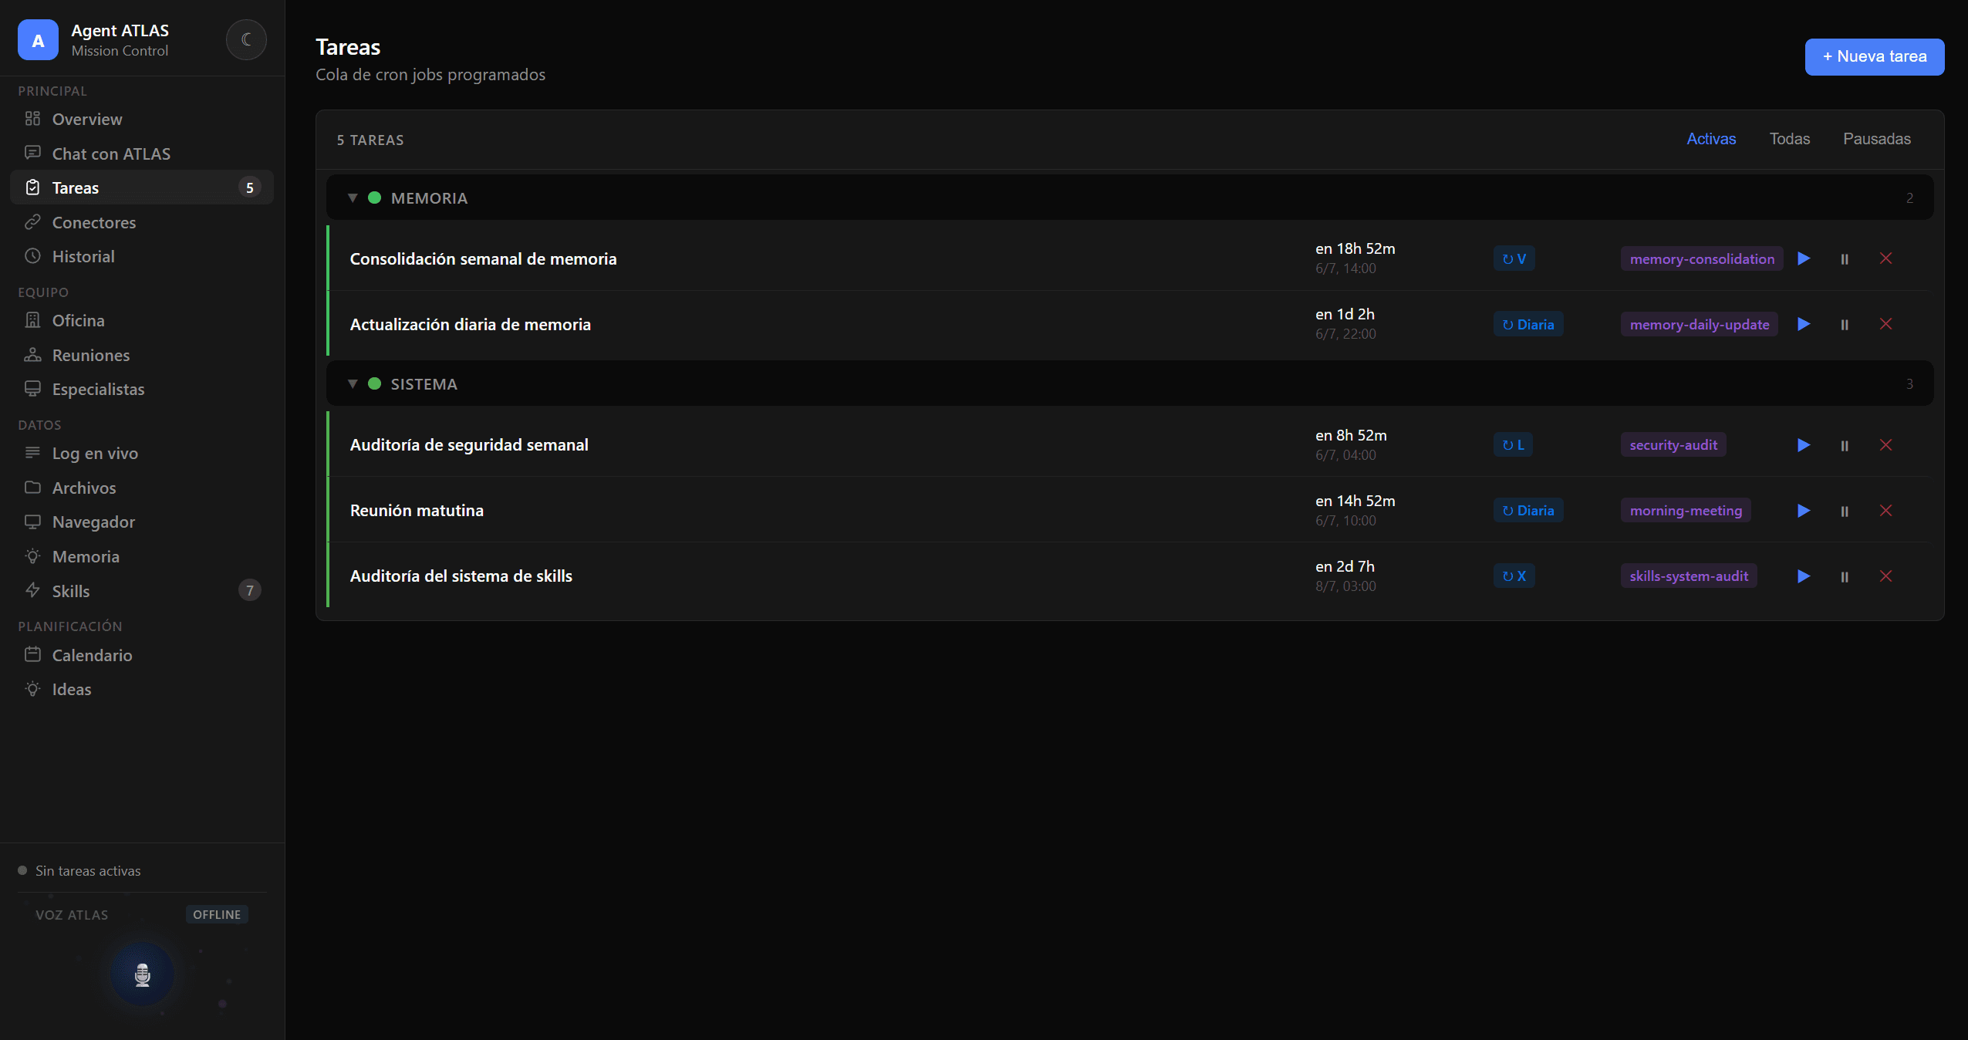
Task: Run the Consolidación semanal de memoria task now
Action: (1804, 258)
